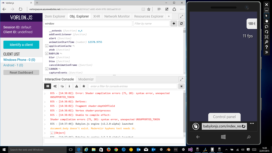Select the emulator touch hand input mode
Viewport: 272px width, 153px height.
click(x=266, y=21)
